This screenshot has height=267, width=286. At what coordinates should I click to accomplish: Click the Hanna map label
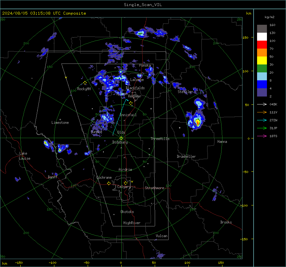(222, 142)
